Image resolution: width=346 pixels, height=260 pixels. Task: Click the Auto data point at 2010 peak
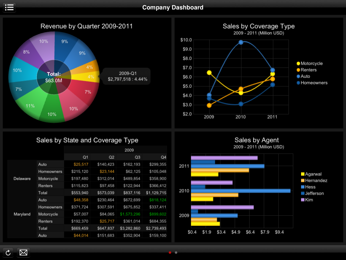pyautogui.click(x=241, y=42)
